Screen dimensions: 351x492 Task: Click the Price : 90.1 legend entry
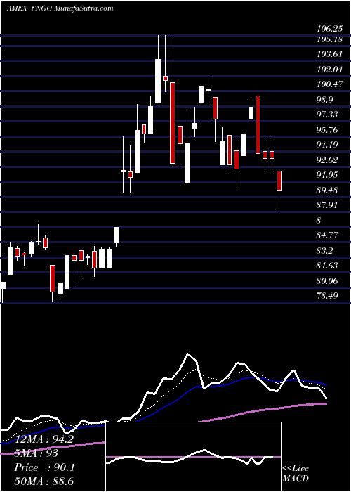click(44, 467)
